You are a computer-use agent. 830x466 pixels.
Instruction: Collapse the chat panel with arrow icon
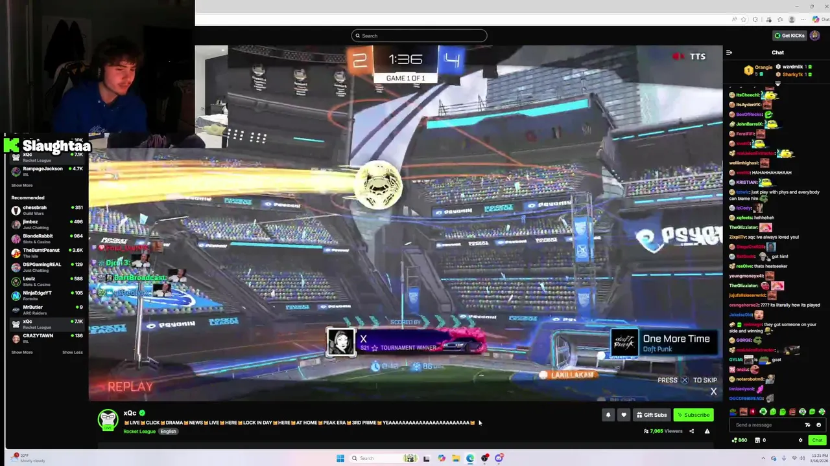[x=729, y=52]
